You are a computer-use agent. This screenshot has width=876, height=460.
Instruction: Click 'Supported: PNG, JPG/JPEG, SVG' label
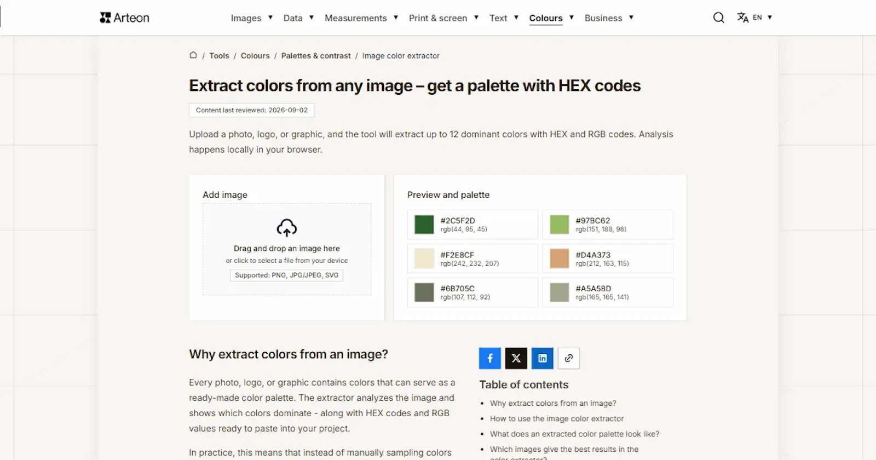[287, 275]
